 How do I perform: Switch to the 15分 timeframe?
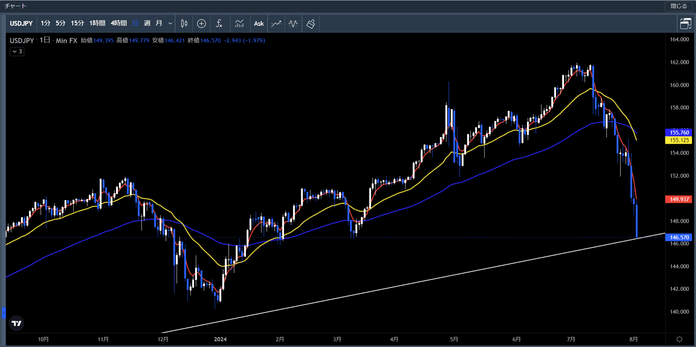pyautogui.click(x=77, y=24)
